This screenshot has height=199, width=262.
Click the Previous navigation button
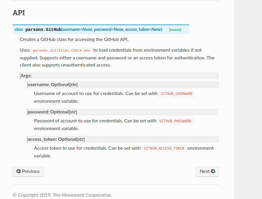28,171
